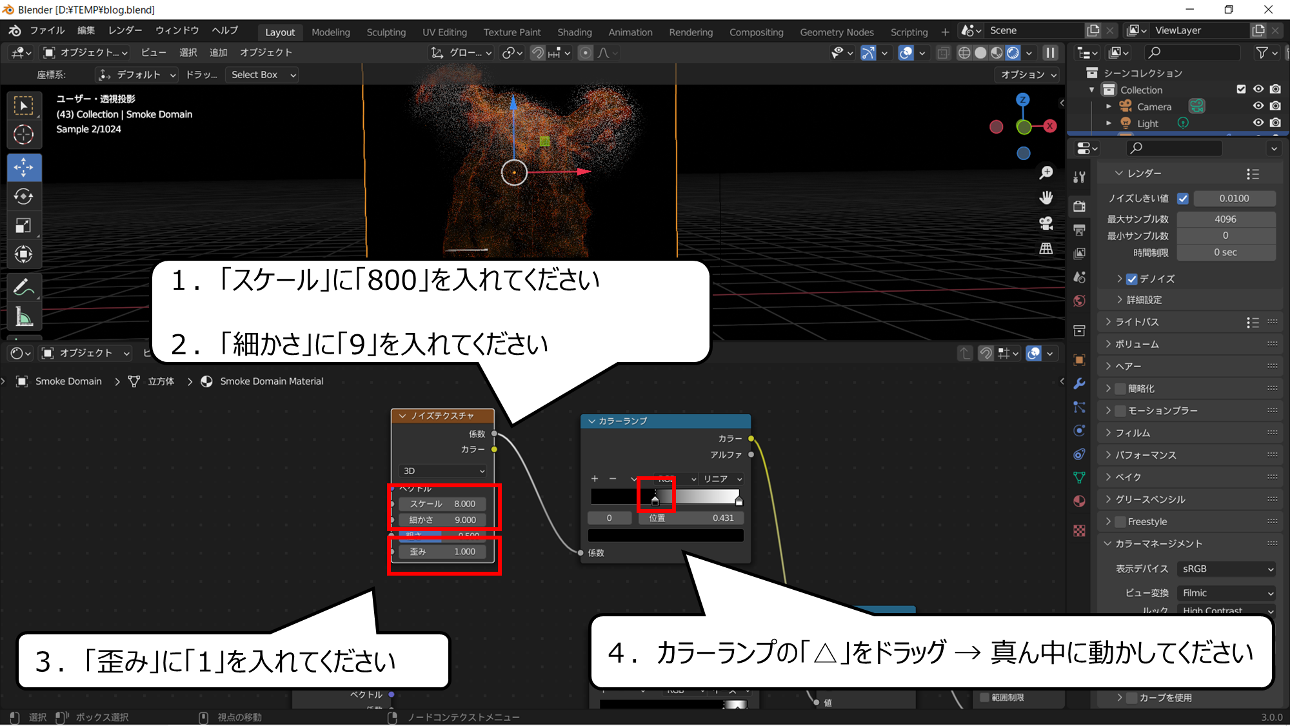Click the viewport zoom magnifier icon

[1046, 173]
